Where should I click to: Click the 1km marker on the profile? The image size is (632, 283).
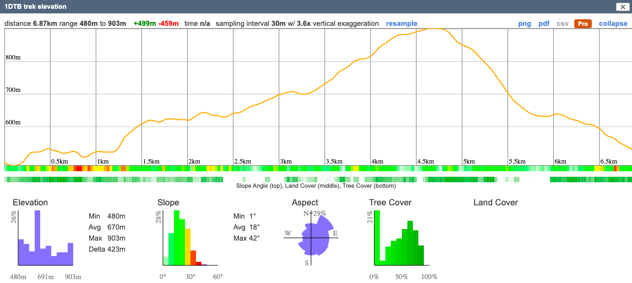point(102,161)
